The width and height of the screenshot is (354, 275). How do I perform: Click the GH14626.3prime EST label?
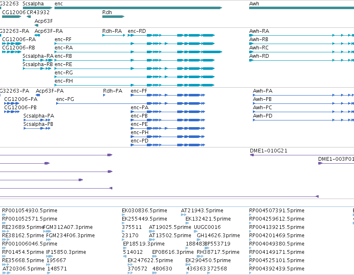(x=218, y=236)
